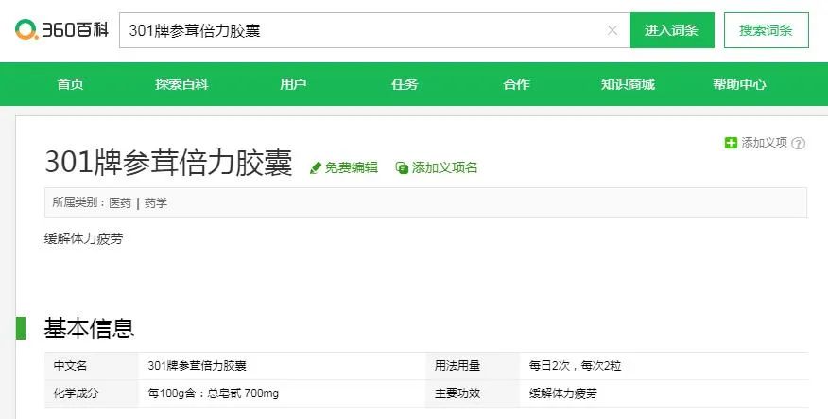The width and height of the screenshot is (828, 419).
Task: Open the 任务 nav item
Action: point(405,84)
